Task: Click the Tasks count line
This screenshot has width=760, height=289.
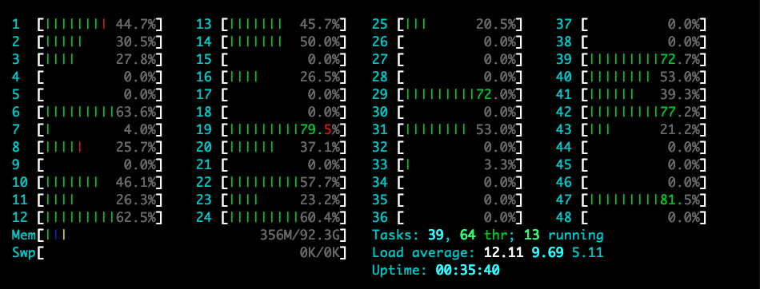Action: click(488, 236)
